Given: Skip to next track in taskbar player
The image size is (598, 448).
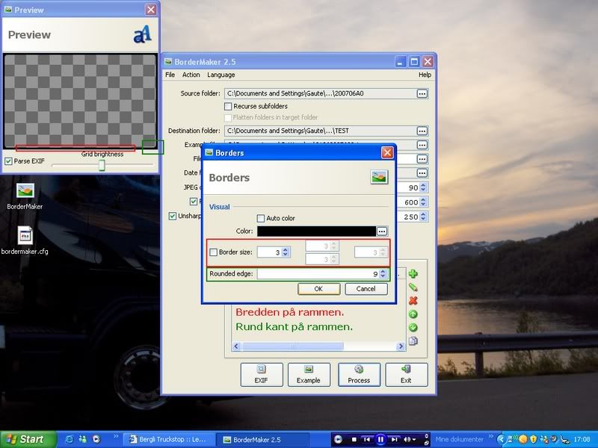Looking at the screenshot, I should (x=395, y=440).
